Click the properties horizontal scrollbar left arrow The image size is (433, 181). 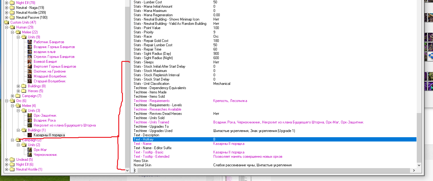(x=135, y=170)
